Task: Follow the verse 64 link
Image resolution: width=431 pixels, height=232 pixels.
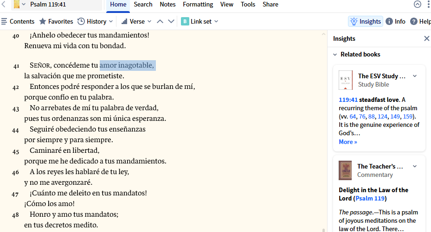Action: [x=353, y=117]
